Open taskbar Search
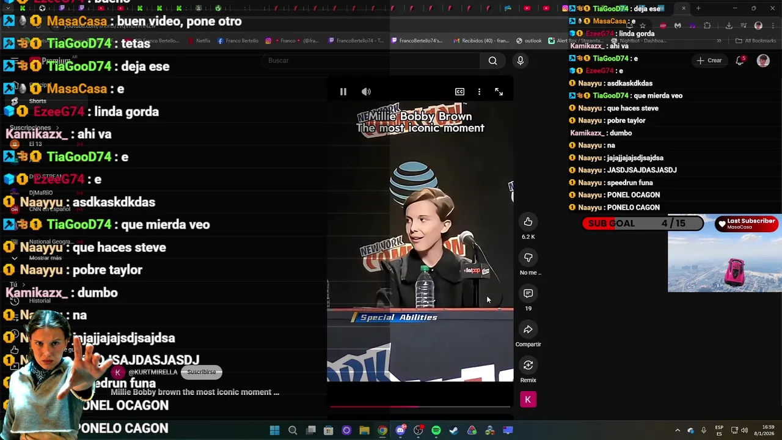The image size is (782, 440). [x=293, y=430]
